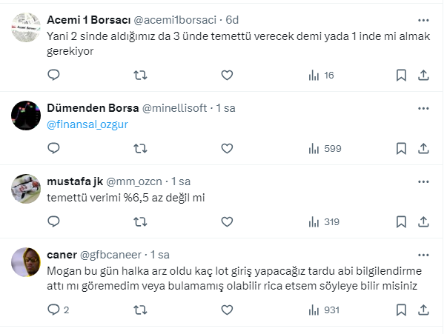
Task: View analytics showing 931 views
Action: coord(323,310)
